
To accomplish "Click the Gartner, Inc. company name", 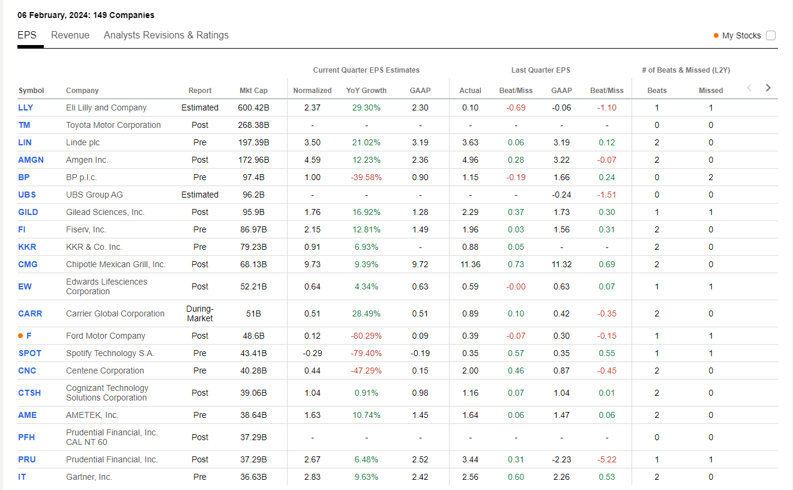I will pyautogui.click(x=89, y=477).
